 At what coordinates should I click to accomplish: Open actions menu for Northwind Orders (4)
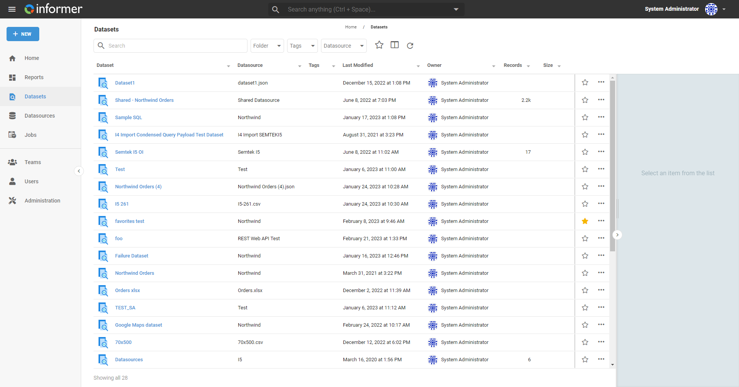601,186
